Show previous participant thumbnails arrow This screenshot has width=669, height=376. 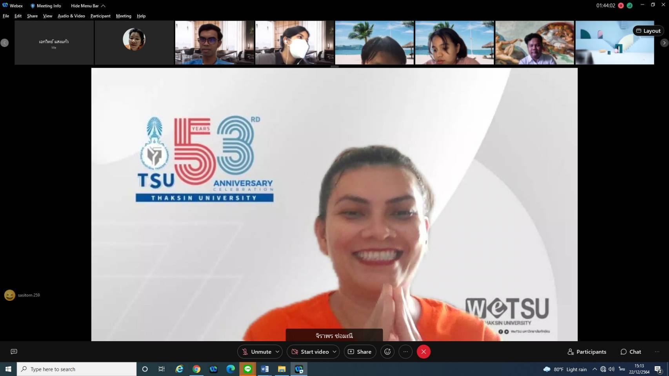point(5,43)
